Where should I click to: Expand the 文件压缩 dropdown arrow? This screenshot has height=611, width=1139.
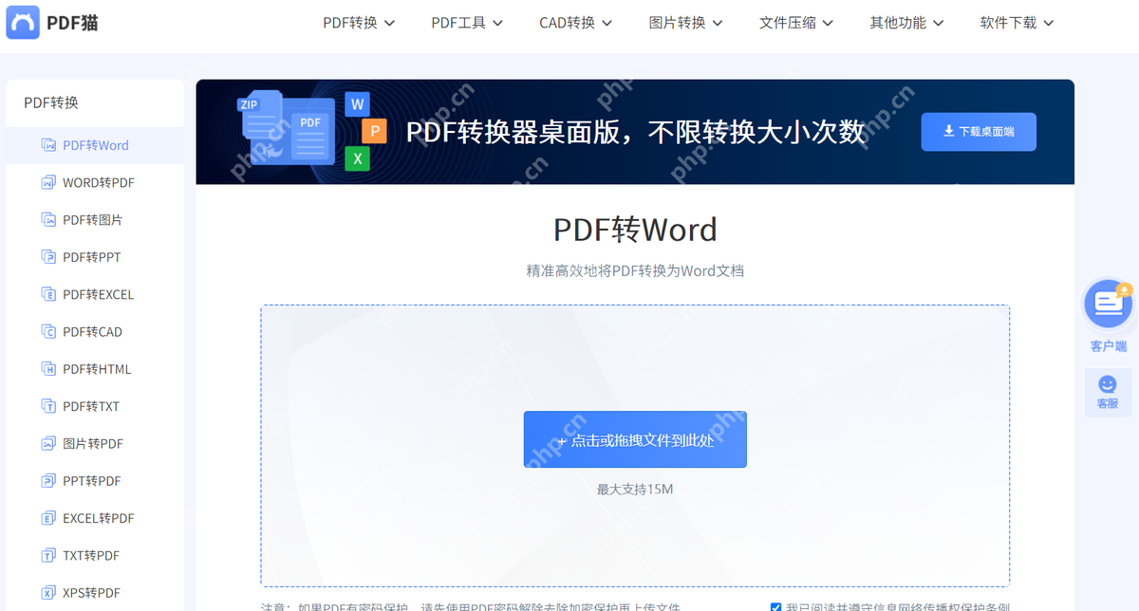pos(827,23)
